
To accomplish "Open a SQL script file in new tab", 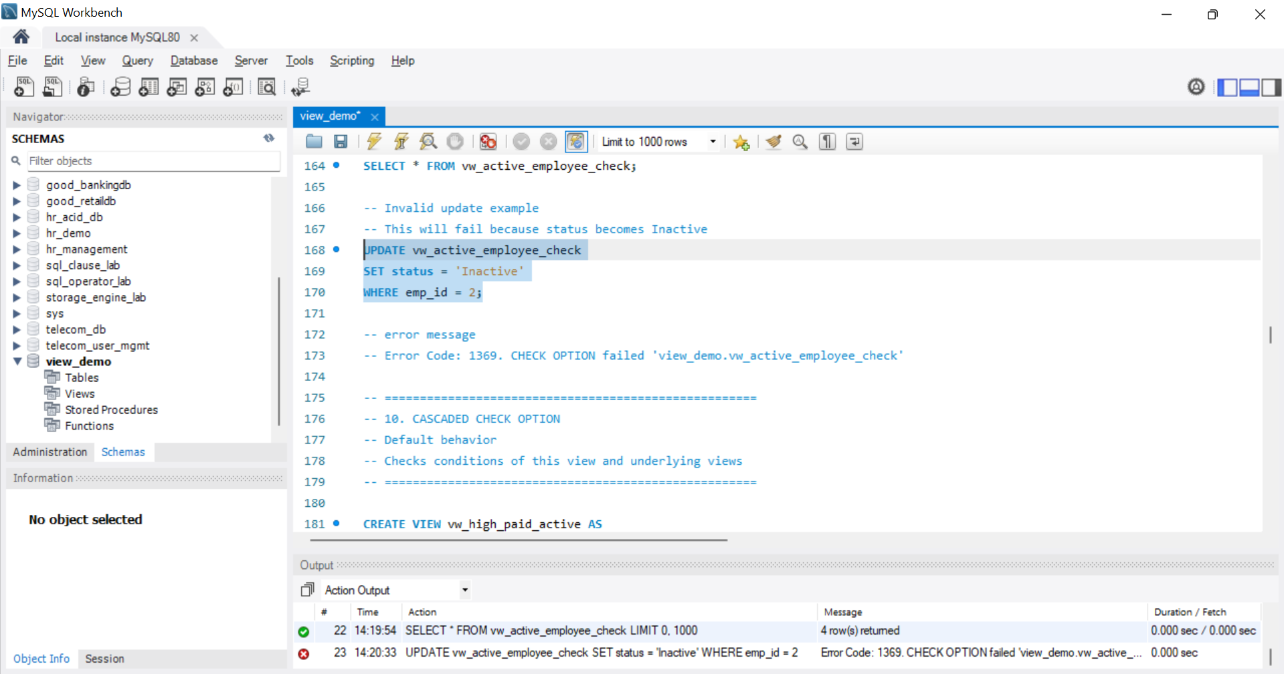I will pos(52,87).
